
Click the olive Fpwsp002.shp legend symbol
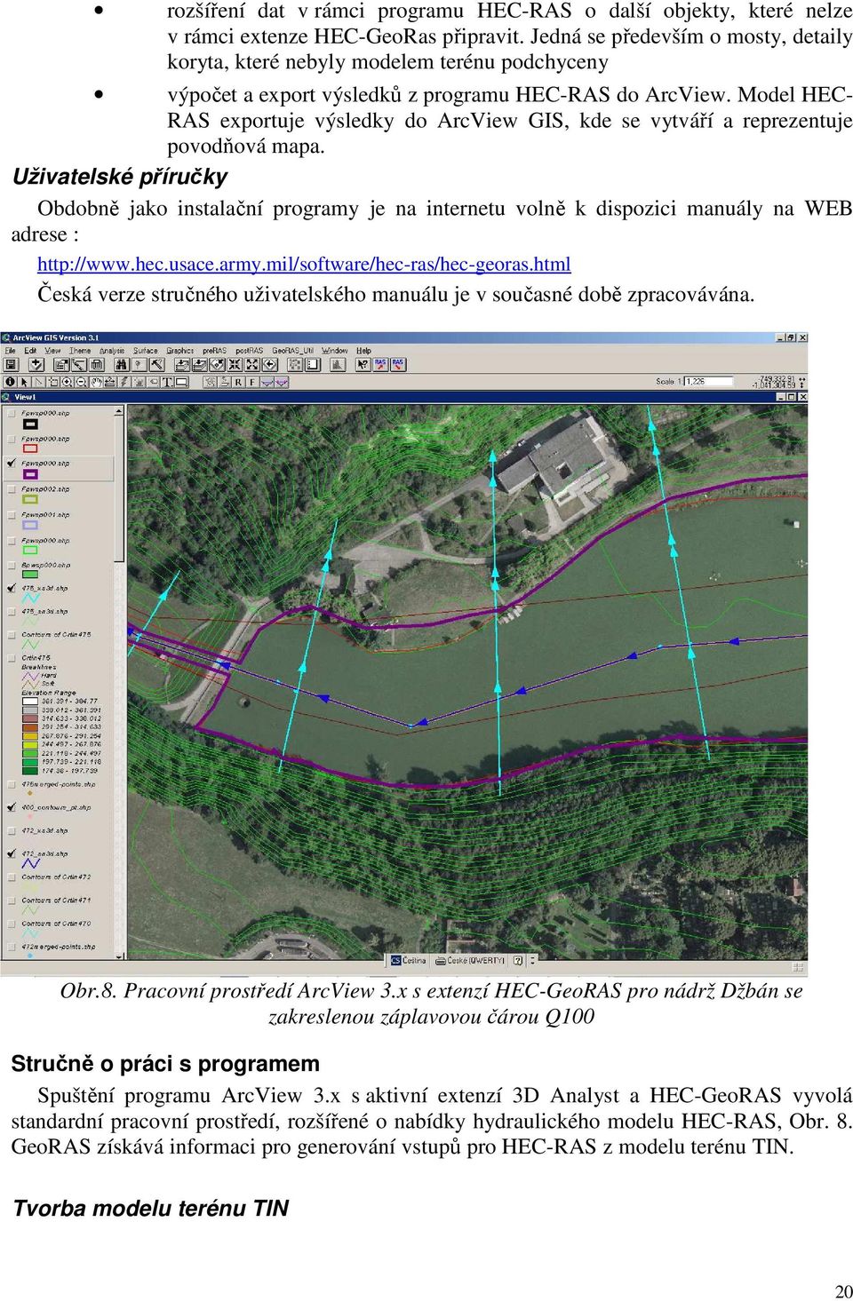tap(30, 501)
